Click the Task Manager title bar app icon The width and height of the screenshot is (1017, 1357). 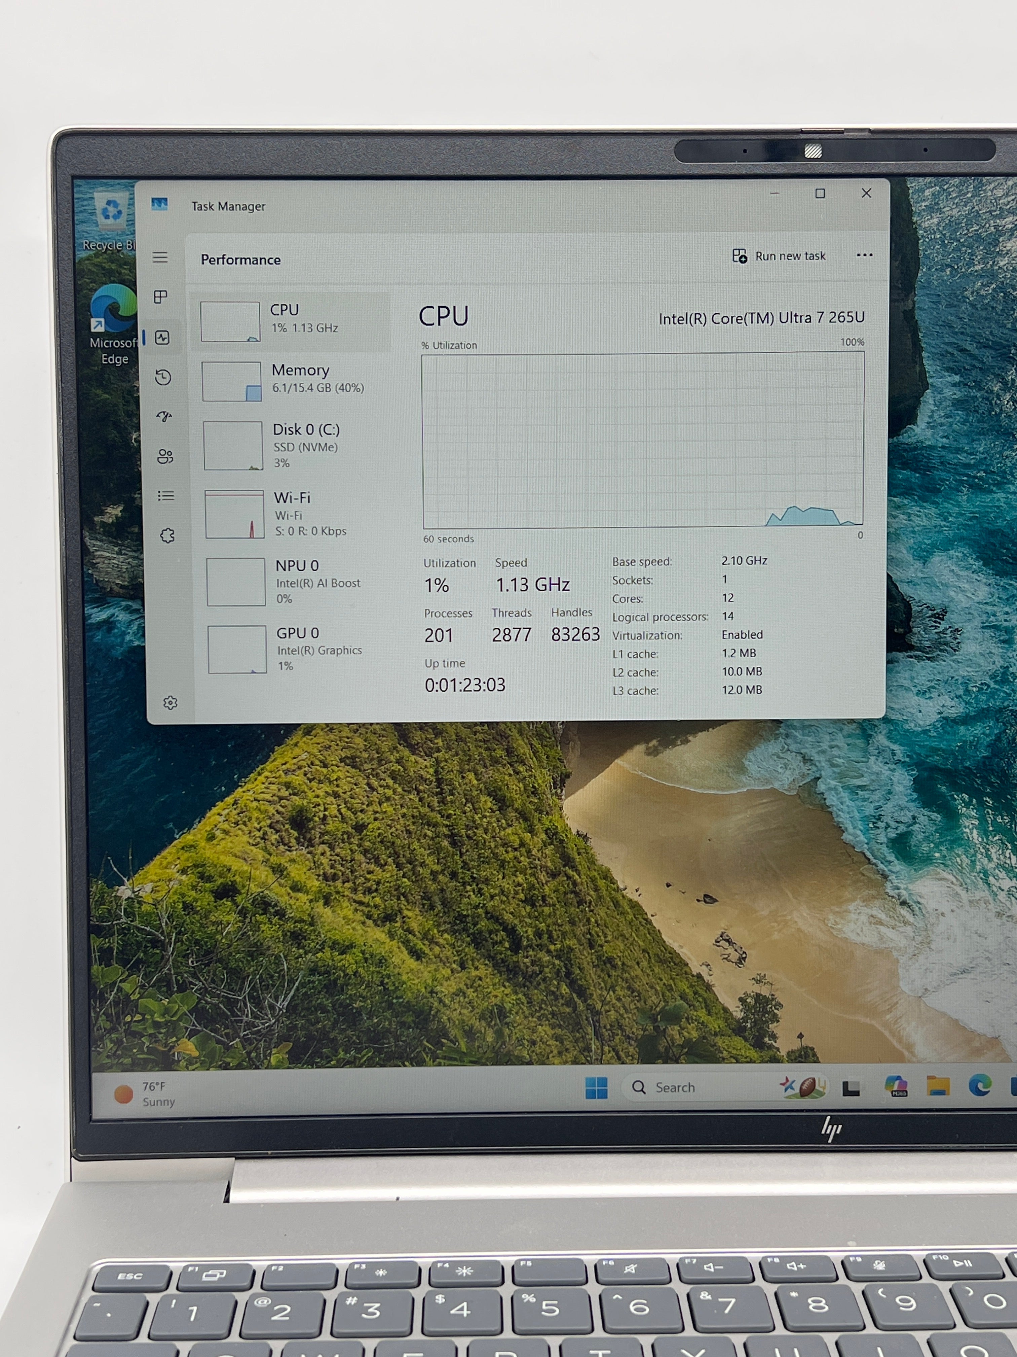tap(159, 204)
